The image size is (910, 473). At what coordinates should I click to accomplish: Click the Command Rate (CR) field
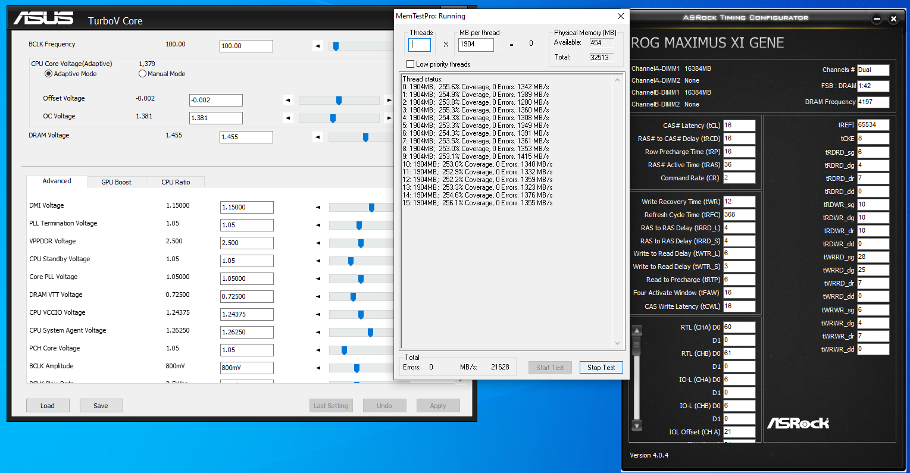739,178
